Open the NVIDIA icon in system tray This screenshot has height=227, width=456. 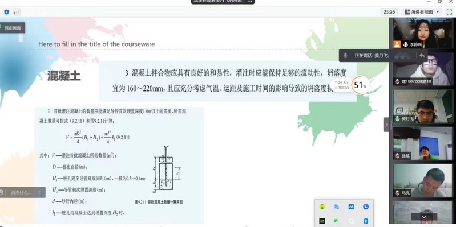coord(322,221)
